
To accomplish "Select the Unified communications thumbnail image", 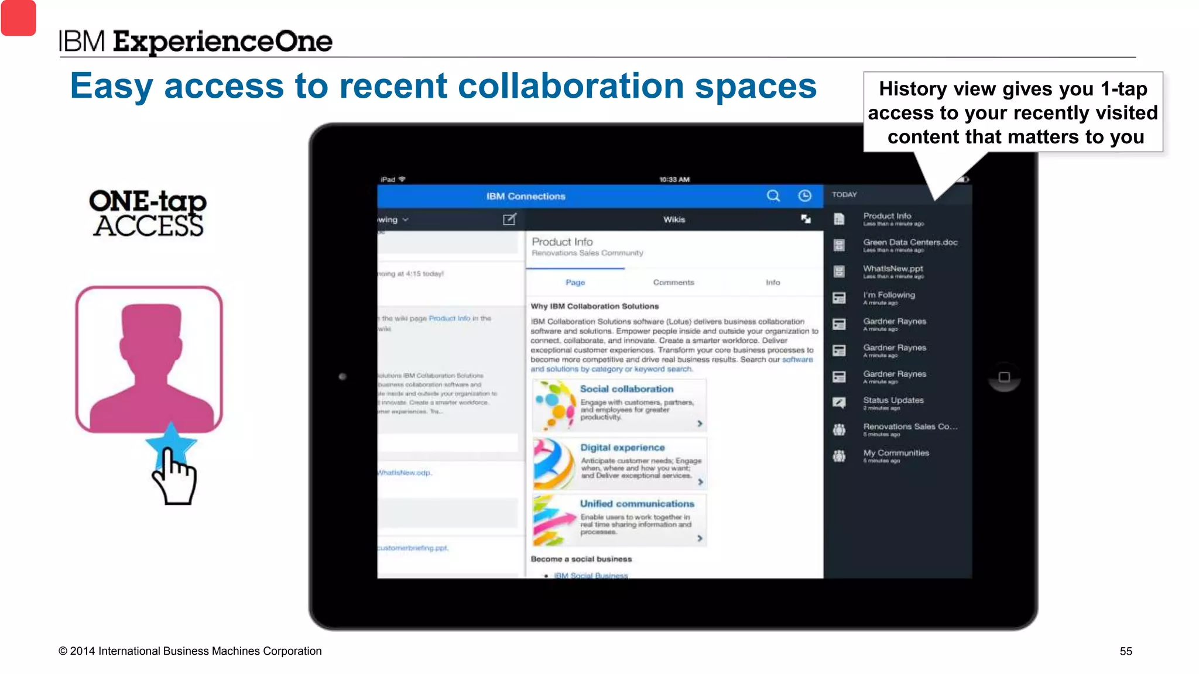I will tap(554, 520).
